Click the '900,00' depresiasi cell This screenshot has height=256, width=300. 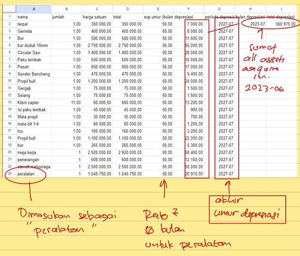pyautogui.click(x=189, y=110)
